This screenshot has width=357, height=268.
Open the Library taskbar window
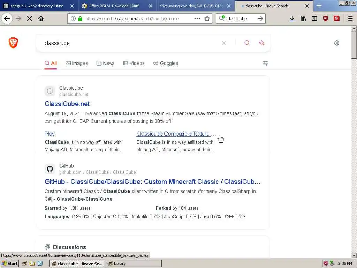[134, 263]
